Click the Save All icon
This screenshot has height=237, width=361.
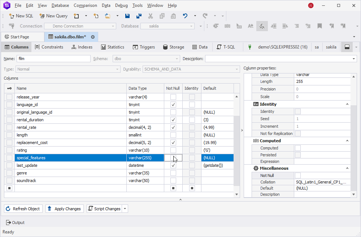click(x=139, y=16)
